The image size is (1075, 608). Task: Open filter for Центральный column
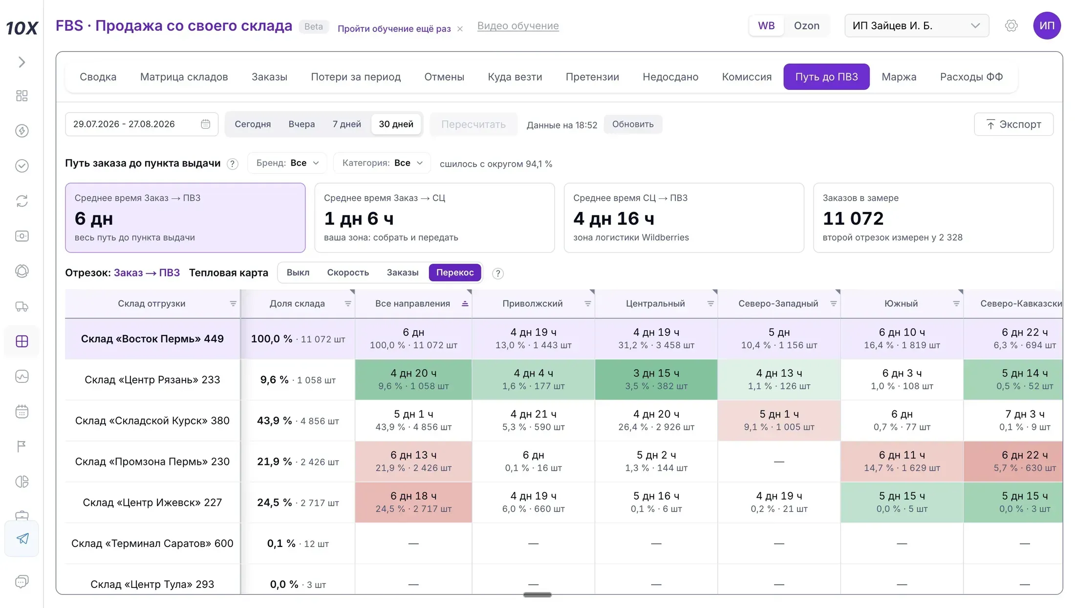click(x=710, y=304)
